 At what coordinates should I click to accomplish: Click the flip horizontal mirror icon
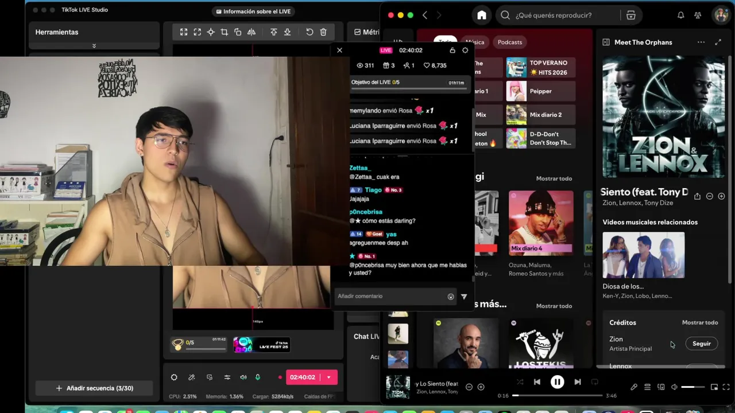[x=252, y=32]
